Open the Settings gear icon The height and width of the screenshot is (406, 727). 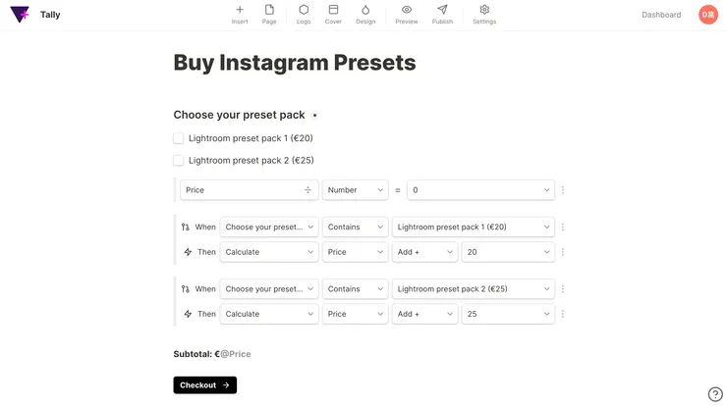point(484,10)
